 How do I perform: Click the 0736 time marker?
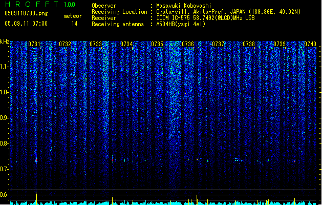188,44
